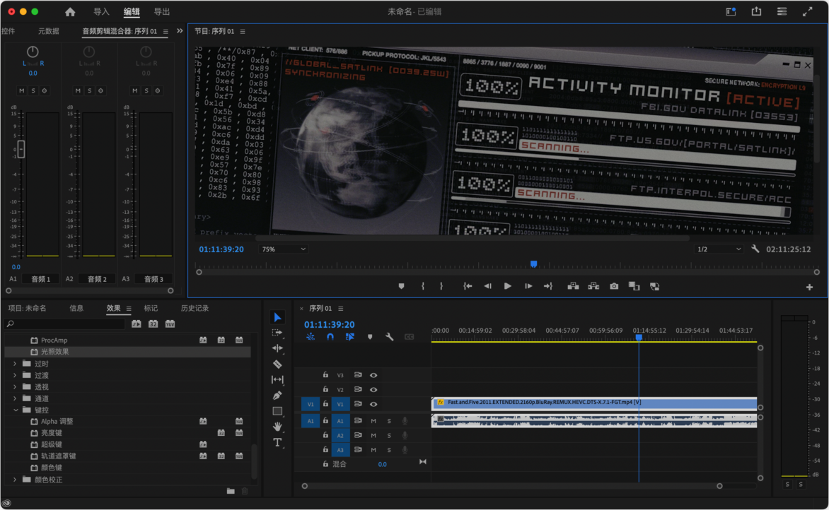Select the ProcAmp effect
829x510 pixels.
click(x=54, y=340)
